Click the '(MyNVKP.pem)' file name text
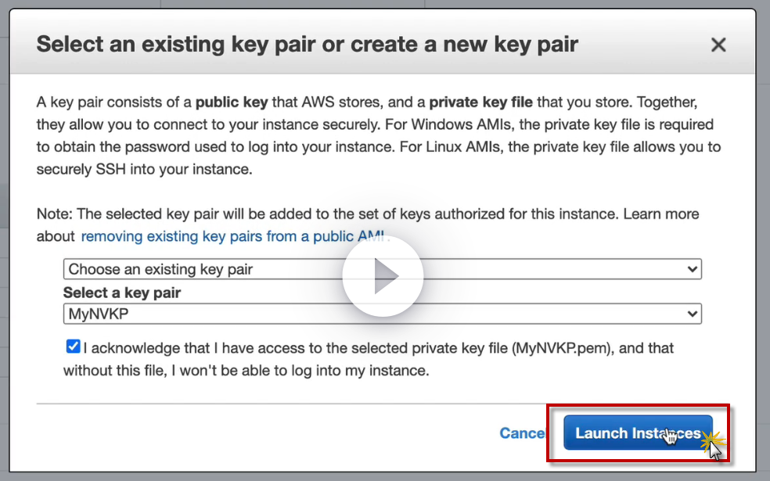770x481 pixels. pyautogui.click(x=560, y=348)
